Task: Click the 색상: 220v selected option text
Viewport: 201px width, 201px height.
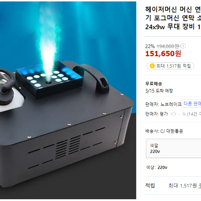Action: tap(157, 167)
